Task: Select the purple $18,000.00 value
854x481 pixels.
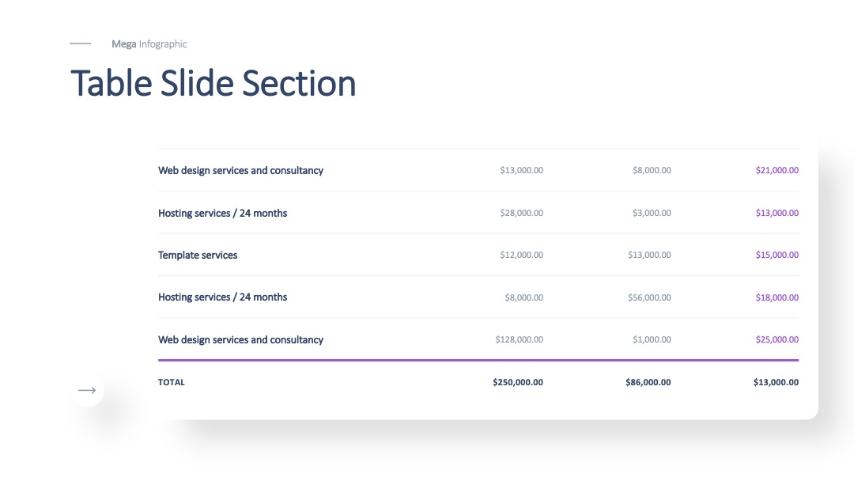Action: (x=777, y=297)
